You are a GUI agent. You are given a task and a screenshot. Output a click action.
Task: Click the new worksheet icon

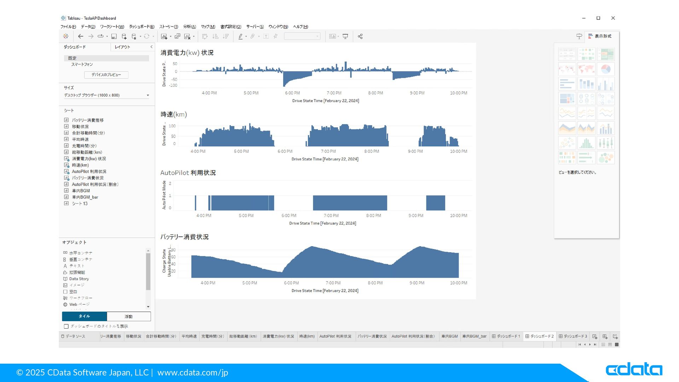[x=164, y=36]
